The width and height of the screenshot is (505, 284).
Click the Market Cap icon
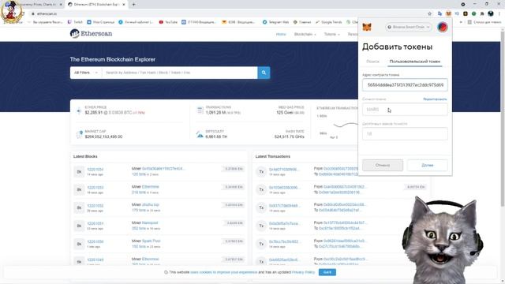[79, 134]
